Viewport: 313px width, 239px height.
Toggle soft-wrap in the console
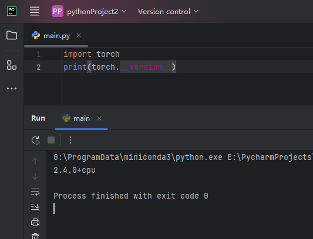[x=35, y=192]
